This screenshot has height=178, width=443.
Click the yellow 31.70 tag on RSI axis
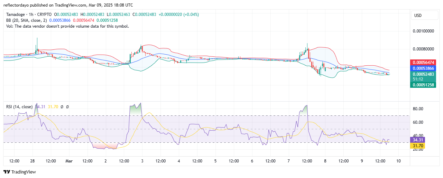point(418,146)
